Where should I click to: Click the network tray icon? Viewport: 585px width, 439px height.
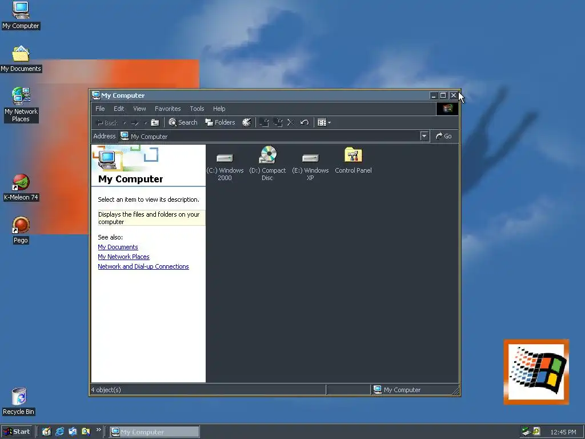(x=526, y=432)
